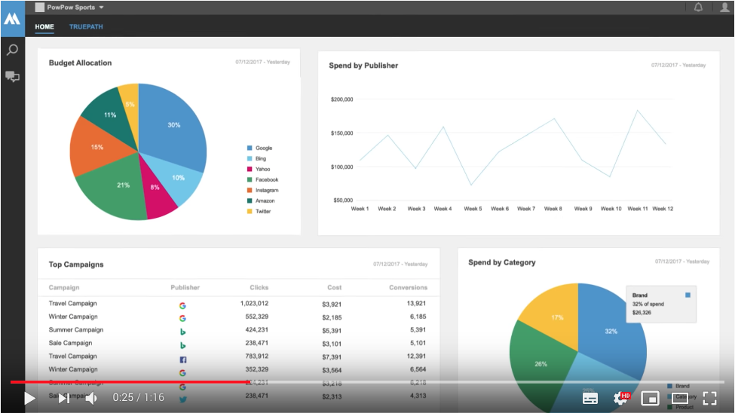This screenshot has width=735, height=413.
Task: Click the 12,391 conversions value
Action: (x=416, y=356)
